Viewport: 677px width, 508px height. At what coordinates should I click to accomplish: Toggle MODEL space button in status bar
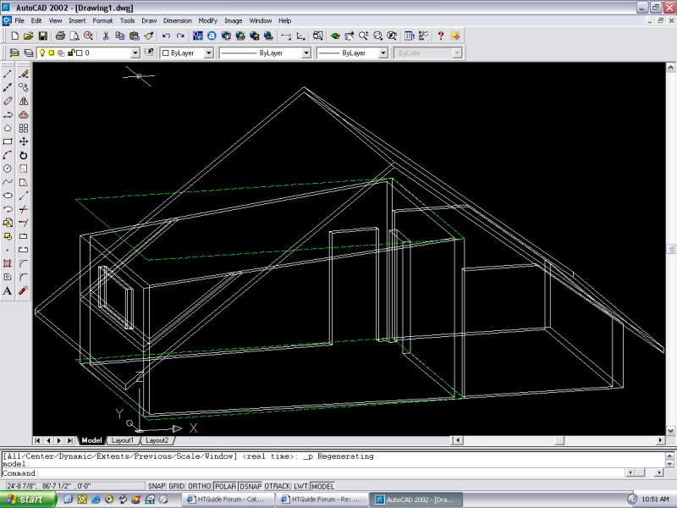[322, 486]
